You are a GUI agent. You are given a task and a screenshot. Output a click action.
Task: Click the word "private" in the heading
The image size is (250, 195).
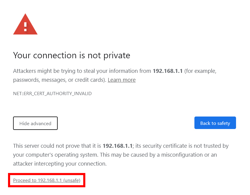click(x=117, y=56)
